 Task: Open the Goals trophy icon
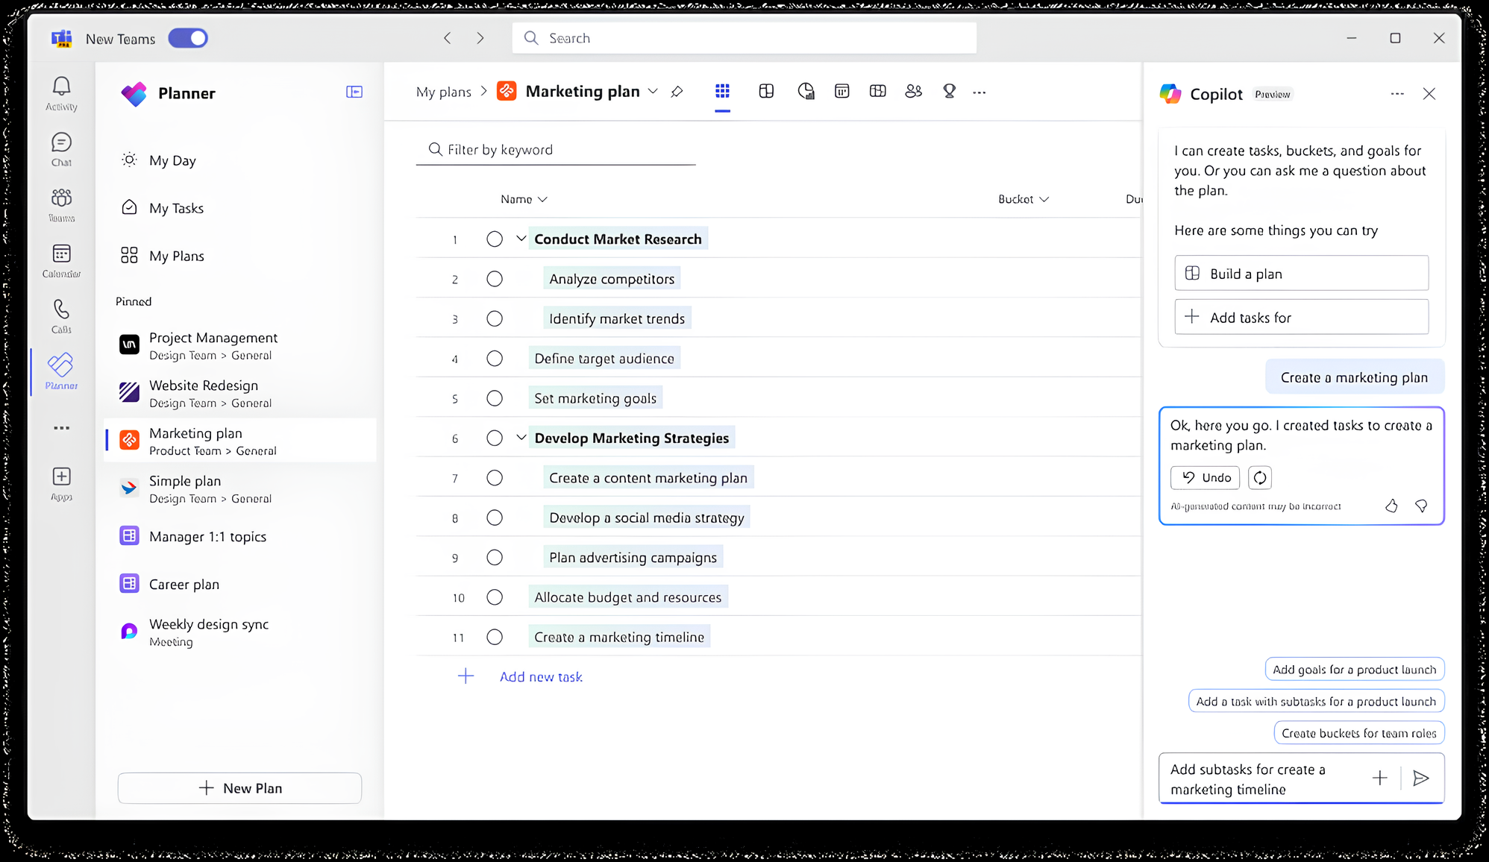[949, 92]
